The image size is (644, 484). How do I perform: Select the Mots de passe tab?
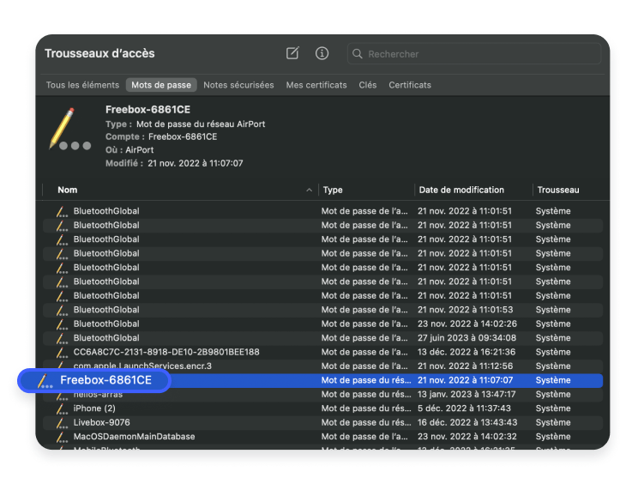coord(161,85)
